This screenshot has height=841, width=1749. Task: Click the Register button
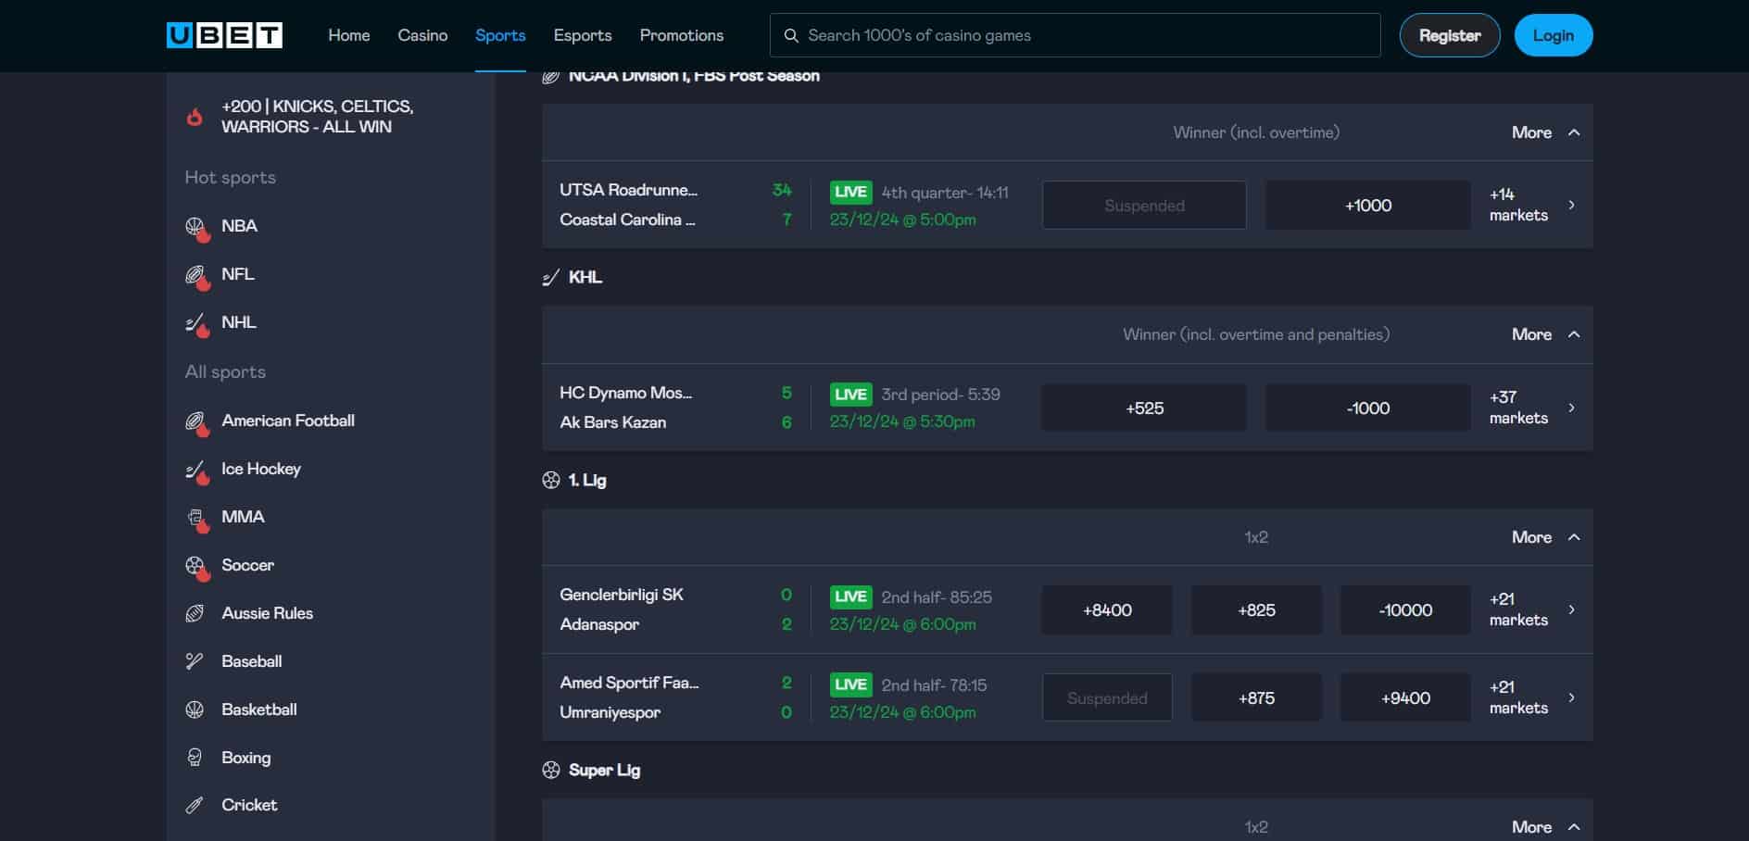coord(1450,35)
